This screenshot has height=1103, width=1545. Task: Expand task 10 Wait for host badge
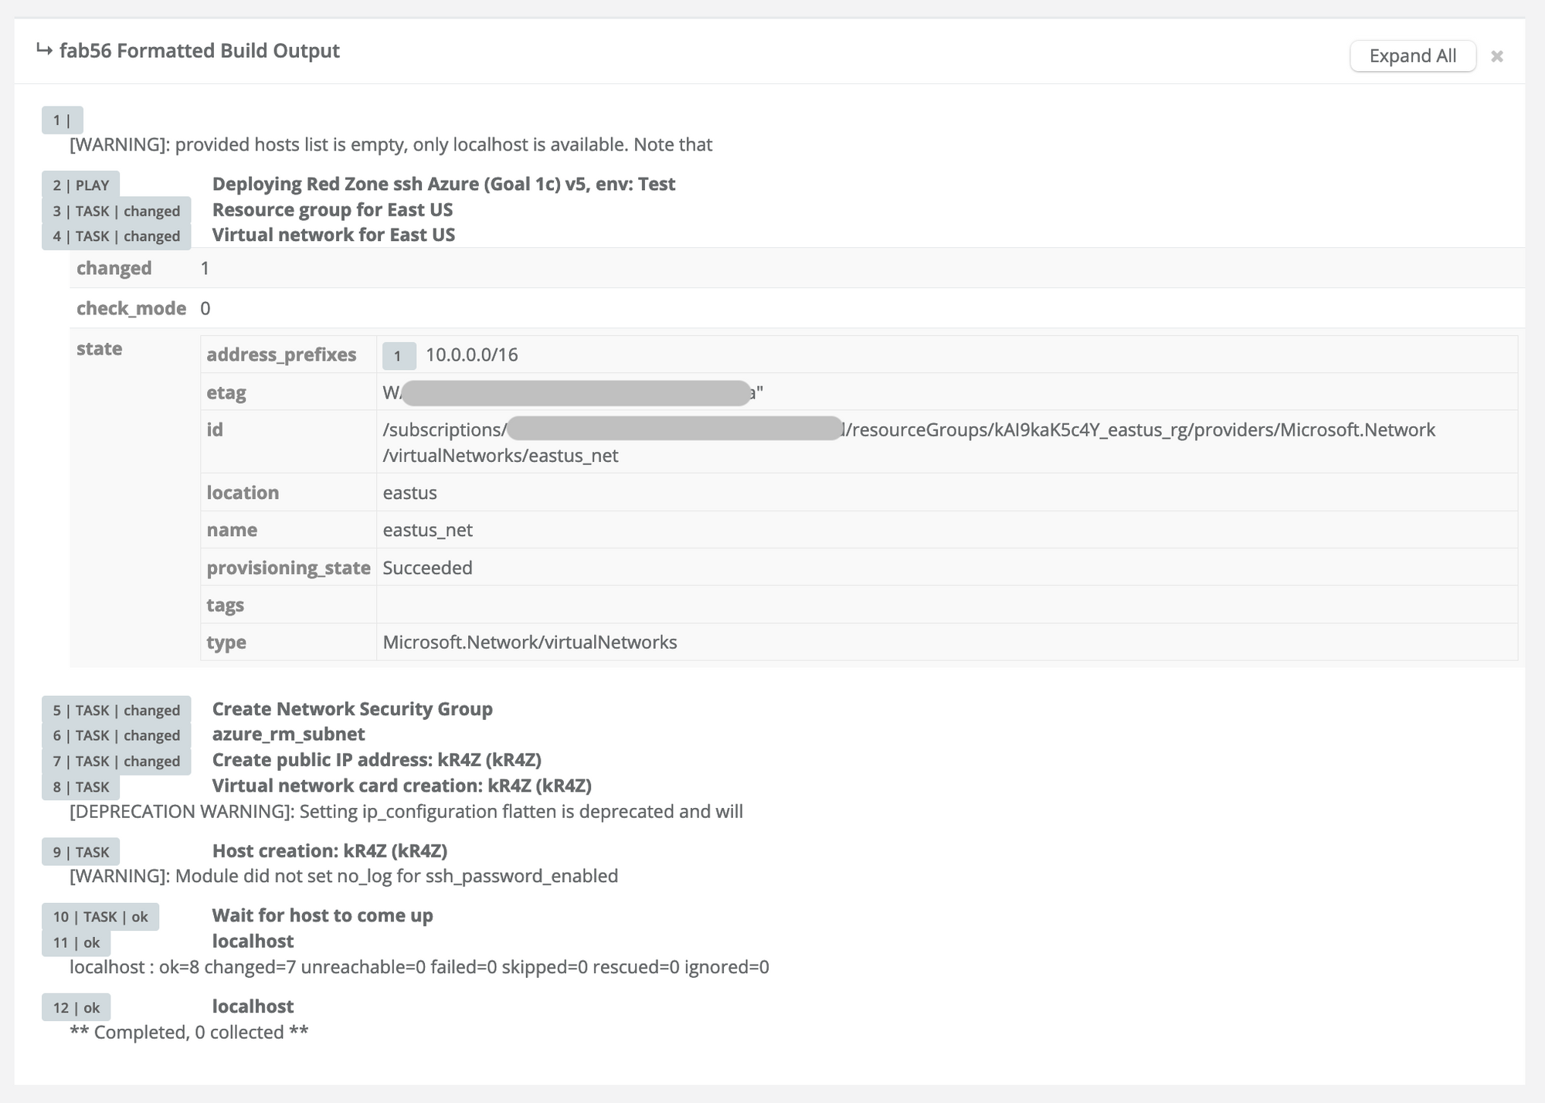[100, 917]
